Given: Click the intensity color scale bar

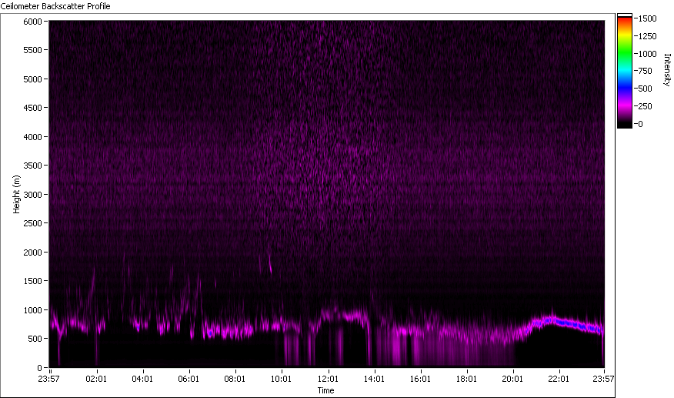Looking at the screenshot, I should 625,71.
